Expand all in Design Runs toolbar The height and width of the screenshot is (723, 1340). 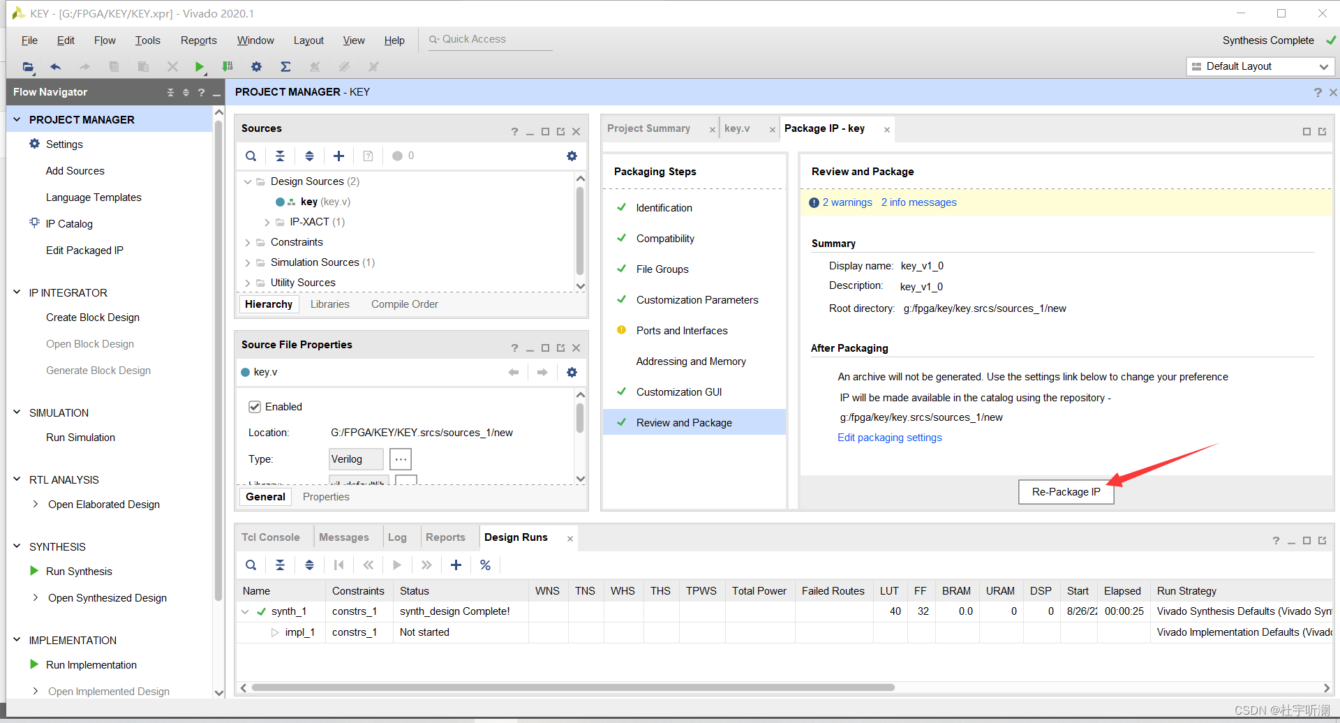click(x=309, y=565)
